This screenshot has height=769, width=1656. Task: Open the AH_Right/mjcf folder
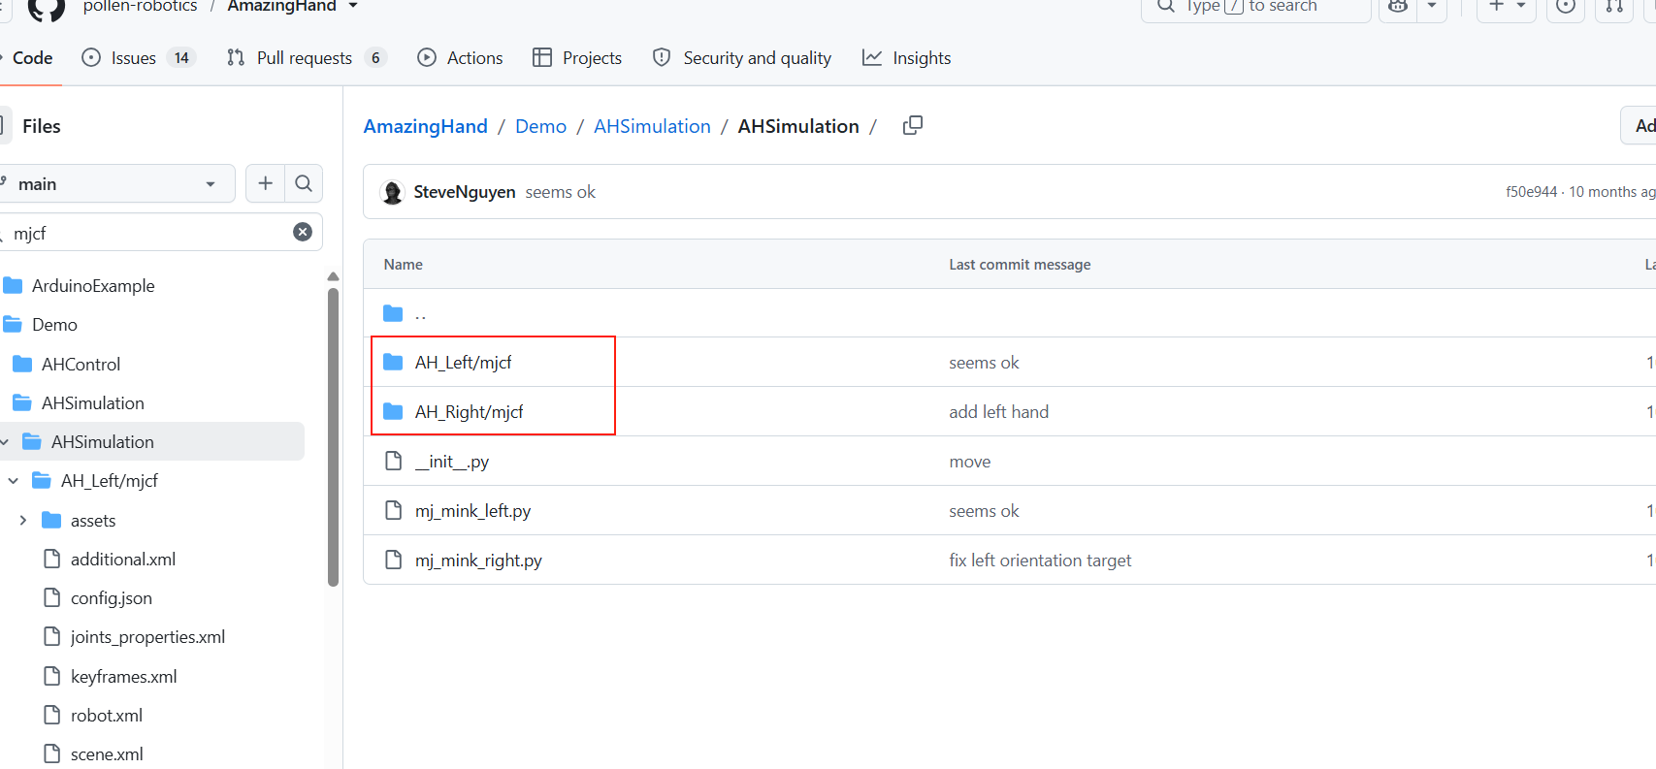pyautogui.click(x=469, y=412)
